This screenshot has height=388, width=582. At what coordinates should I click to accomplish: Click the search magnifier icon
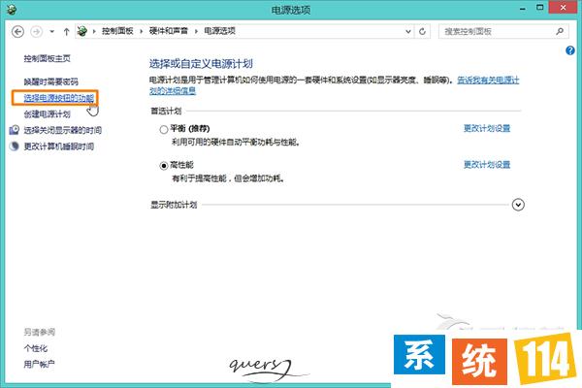click(x=560, y=32)
